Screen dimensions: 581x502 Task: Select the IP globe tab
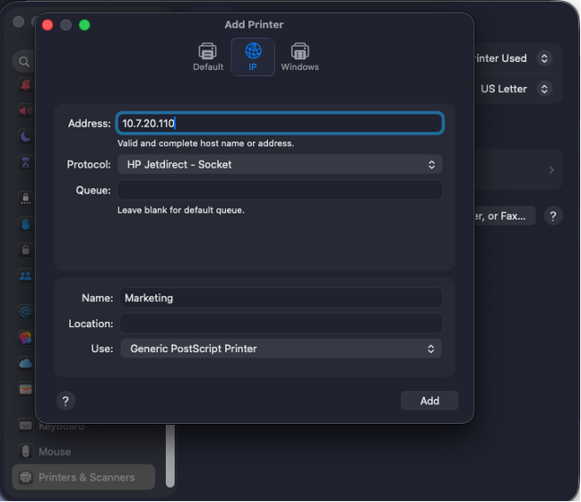pyautogui.click(x=253, y=56)
